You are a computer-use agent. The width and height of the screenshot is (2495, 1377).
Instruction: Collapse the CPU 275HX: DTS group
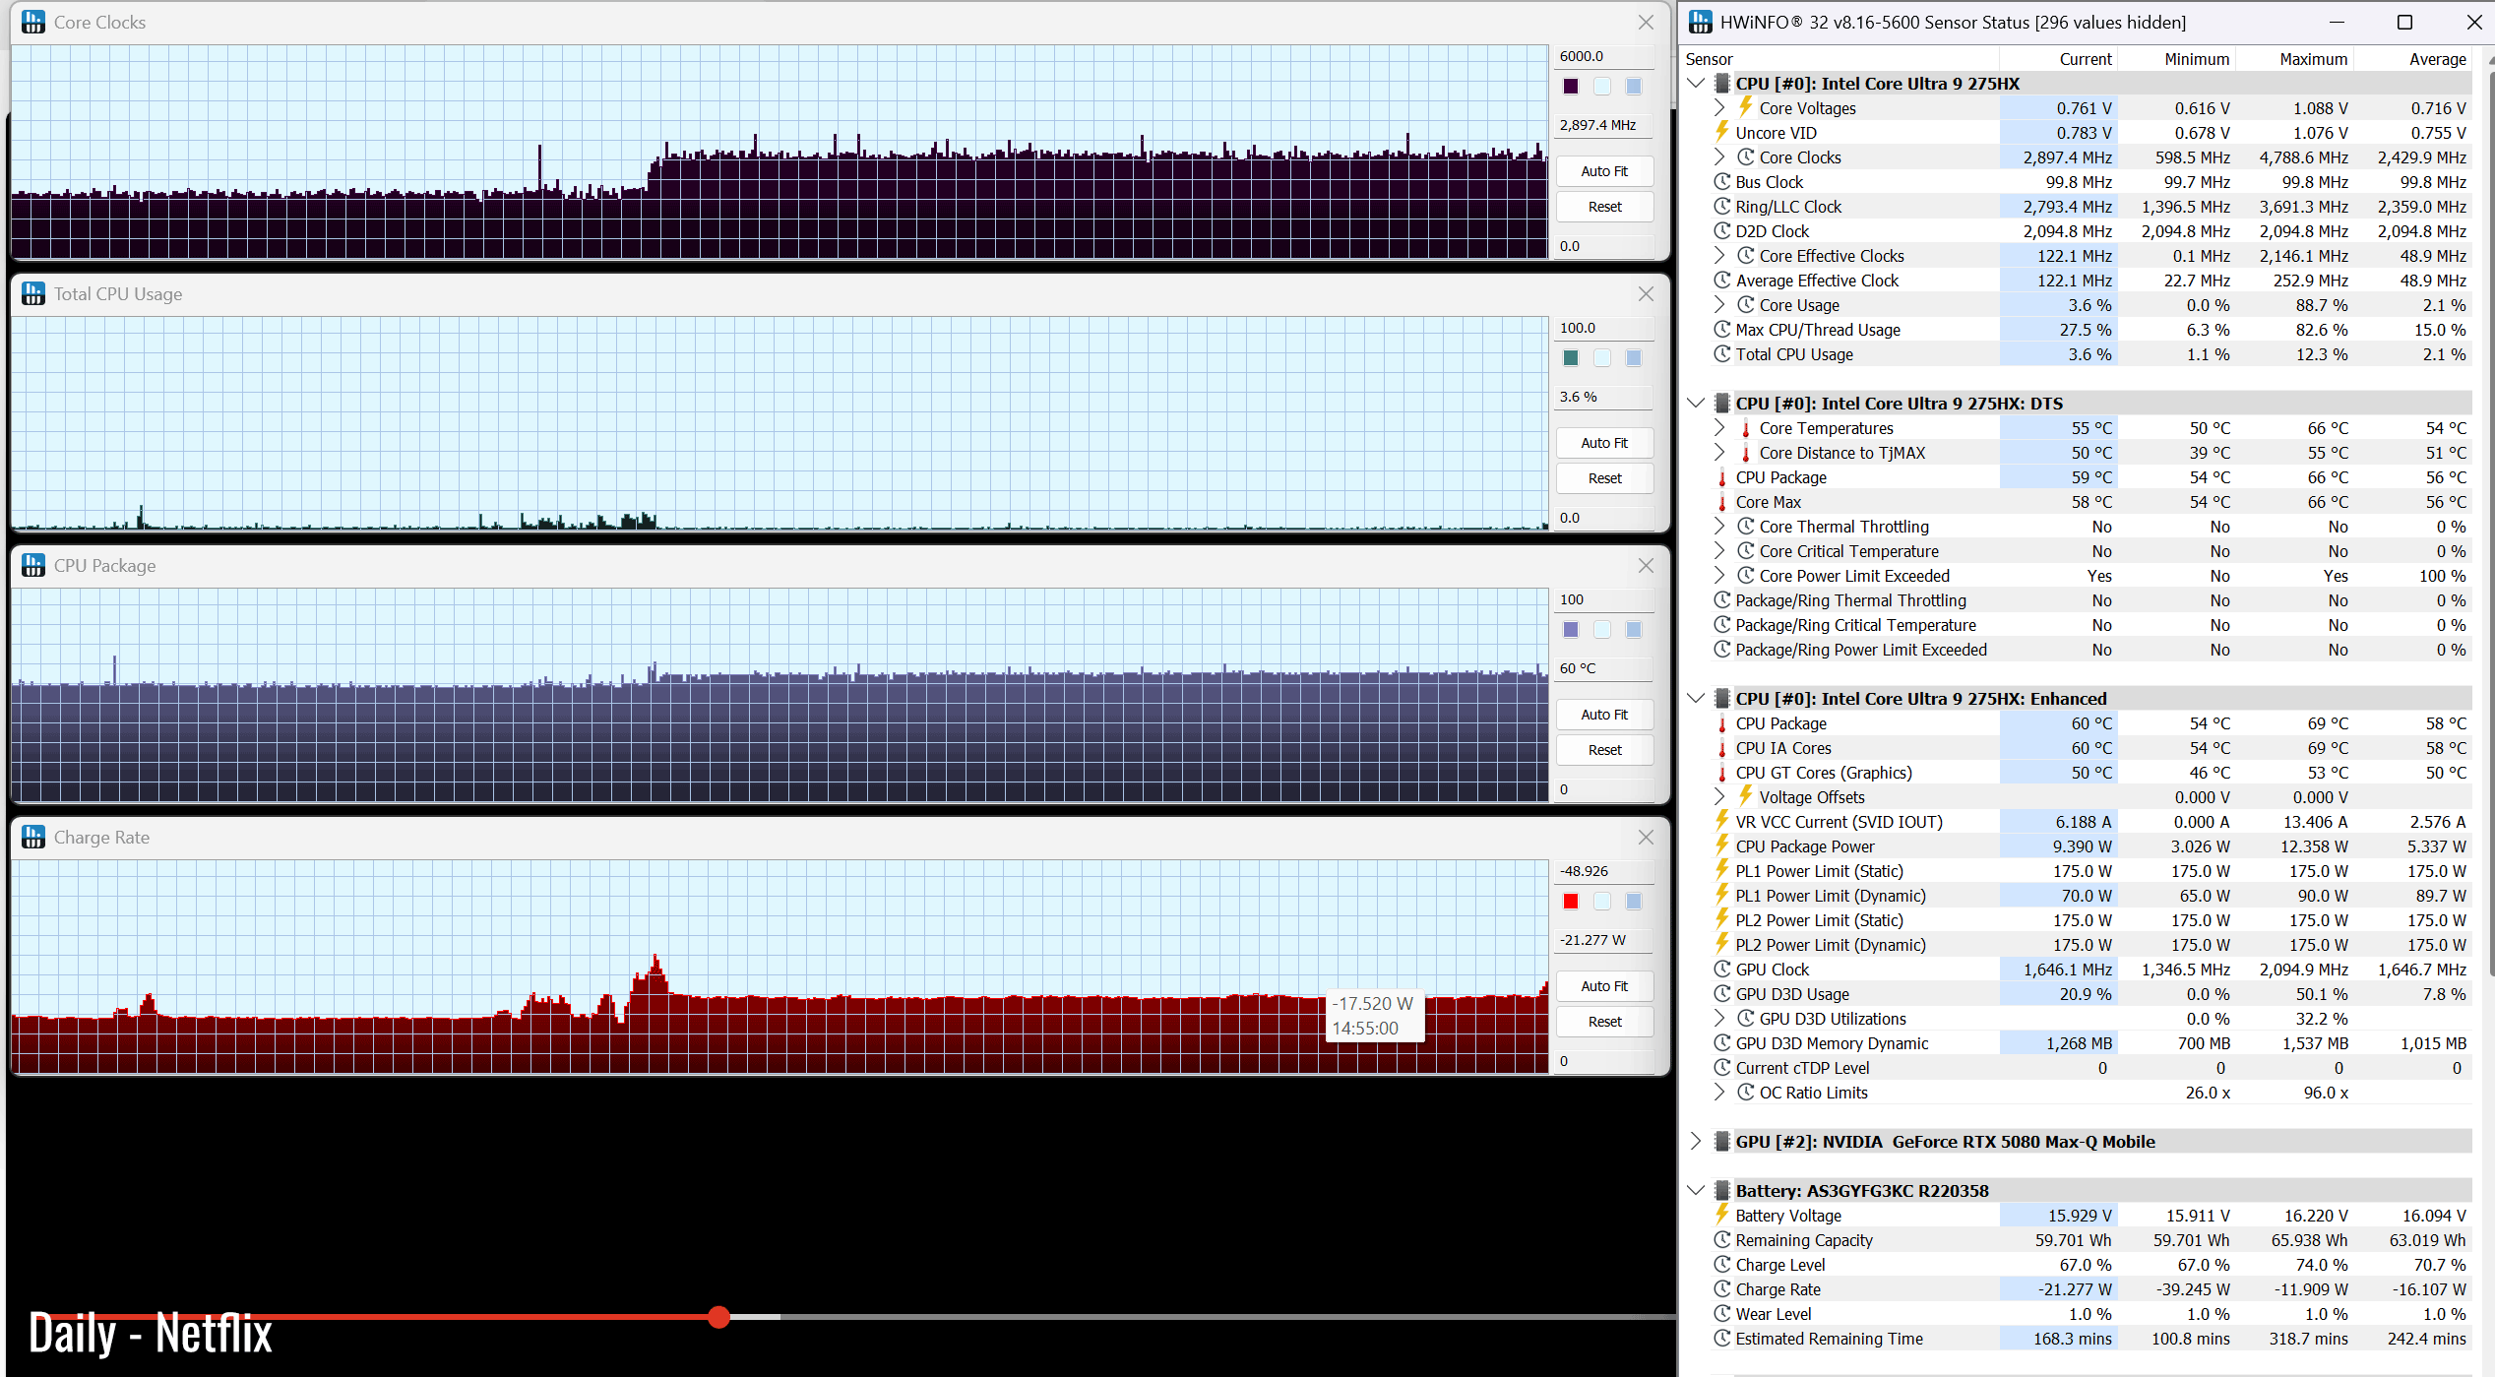[x=1696, y=404]
